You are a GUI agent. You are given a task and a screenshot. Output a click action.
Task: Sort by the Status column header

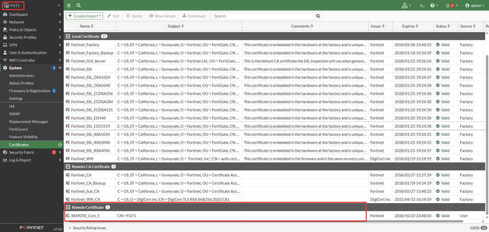[x=443, y=26]
